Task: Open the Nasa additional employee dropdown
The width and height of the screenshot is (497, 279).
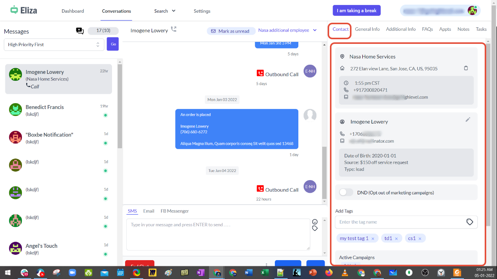Action: pyautogui.click(x=287, y=30)
